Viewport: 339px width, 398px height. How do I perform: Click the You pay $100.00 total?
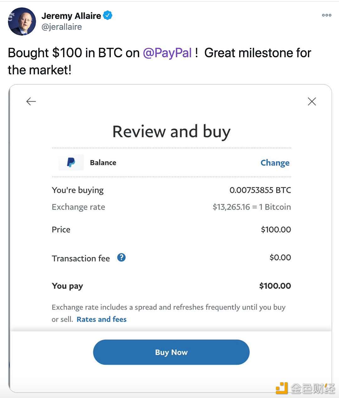pyautogui.click(x=275, y=286)
